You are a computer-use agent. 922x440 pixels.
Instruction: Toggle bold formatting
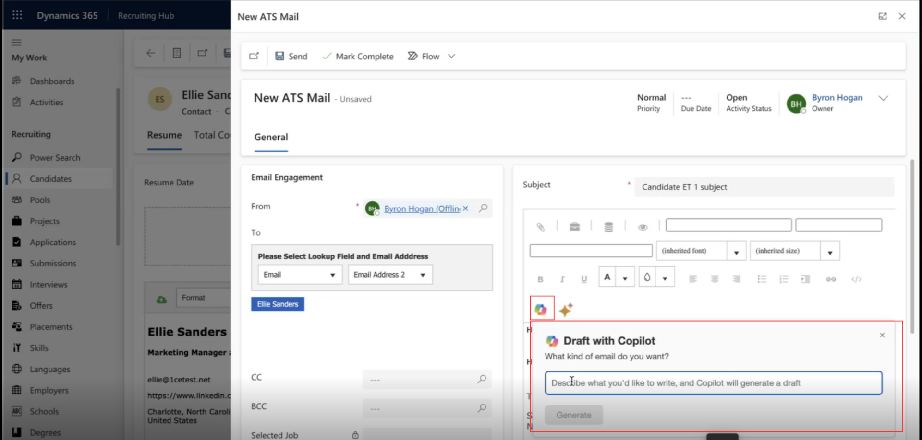pos(540,279)
